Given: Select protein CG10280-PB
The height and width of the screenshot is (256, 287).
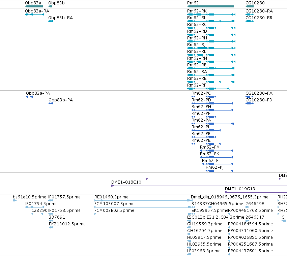Looking at the screenshot, I should (x=250, y=103).
